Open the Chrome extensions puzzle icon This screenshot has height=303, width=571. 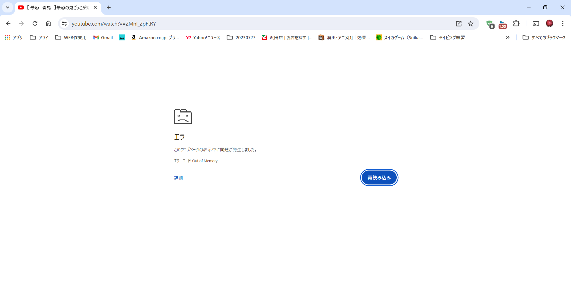click(x=517, y=23)
